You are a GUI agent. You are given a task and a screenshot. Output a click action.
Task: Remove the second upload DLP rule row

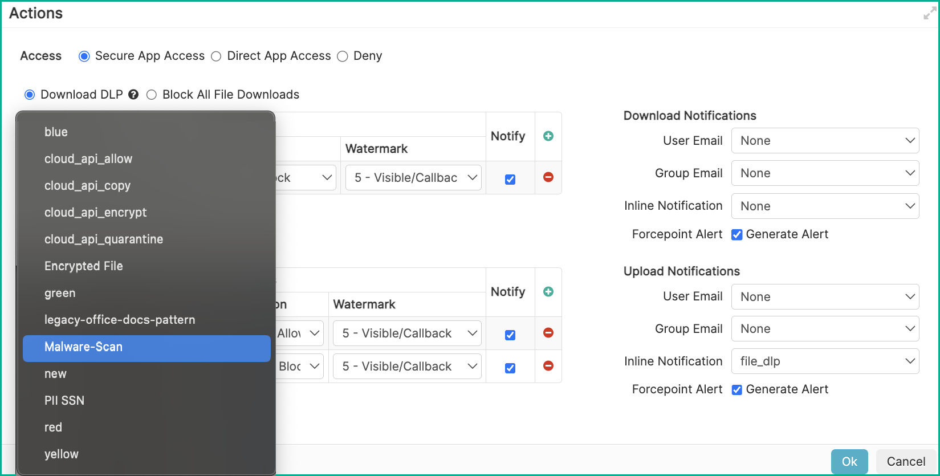point(548,366)
